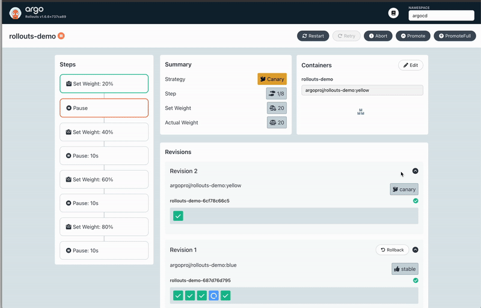Screen dimensions: 481x308
Task: Click the Revision 2 pod checkmark
Action: click(178, 216)
